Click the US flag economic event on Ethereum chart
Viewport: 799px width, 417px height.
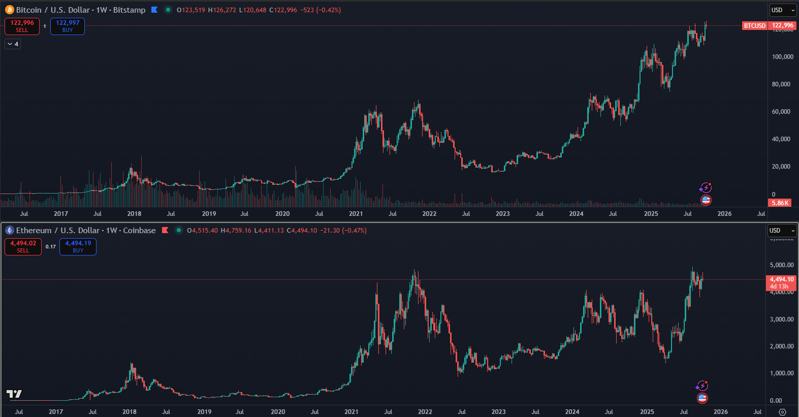pos(702,398)
